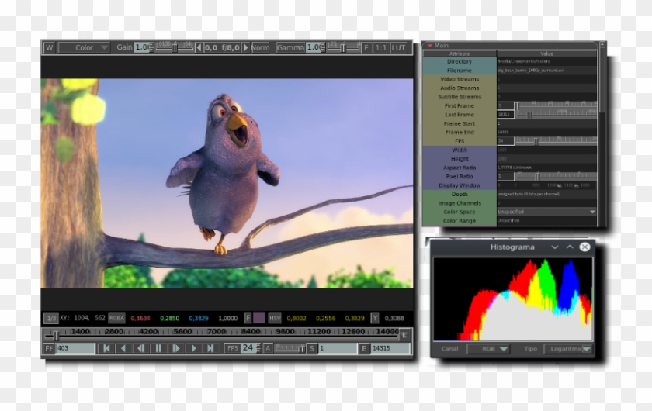The height and width of the screenshot is (411, 652).
Task: Click the blue channel value 0,3829
Action: [199, 318]
